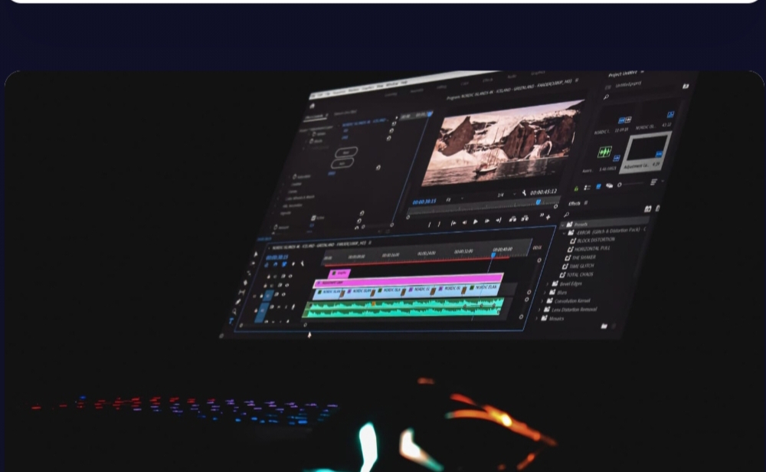Select the green audio clip on timeline
The height and width of the screenshot is (472, 766).
[x=403, y=308]
